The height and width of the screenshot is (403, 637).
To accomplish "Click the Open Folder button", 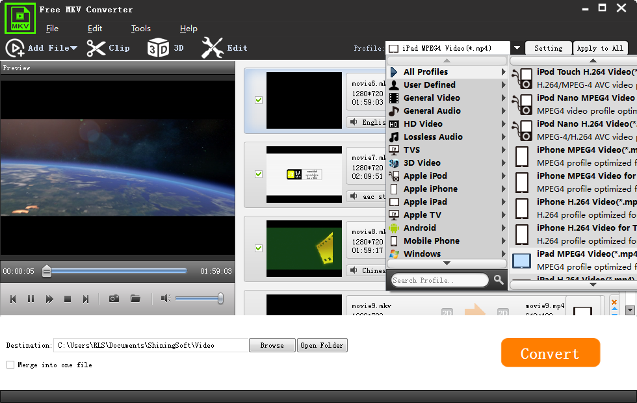I will coord(322,345).
